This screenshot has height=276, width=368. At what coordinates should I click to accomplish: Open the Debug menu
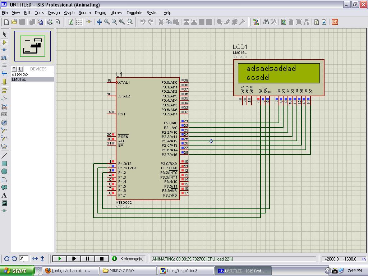100,13
